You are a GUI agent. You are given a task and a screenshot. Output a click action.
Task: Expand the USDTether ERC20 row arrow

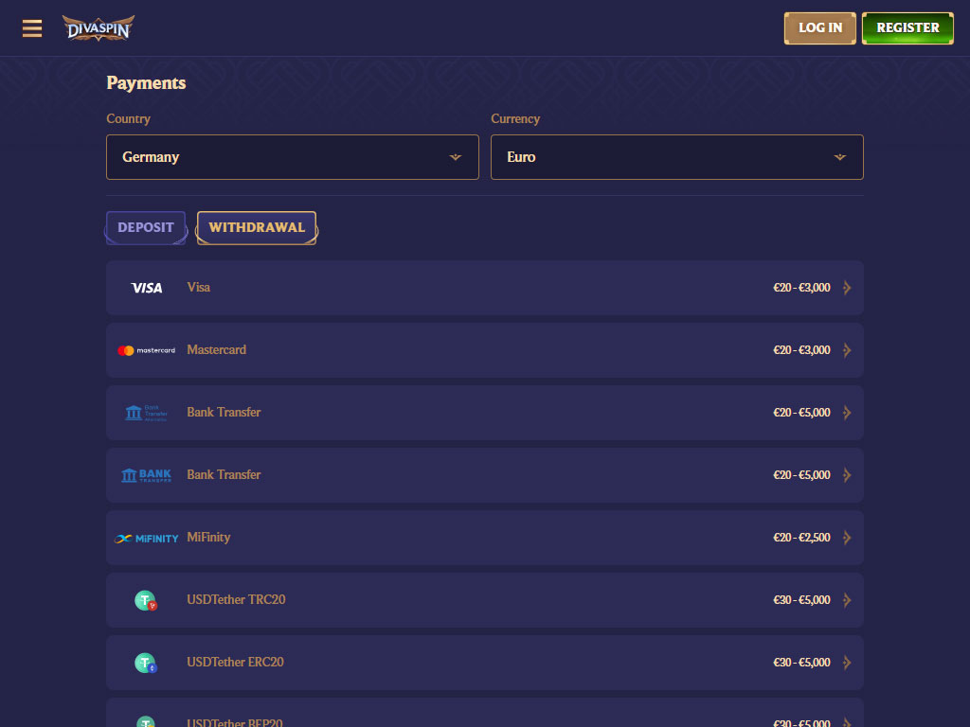pyautogui.click(x=847, y=662)
